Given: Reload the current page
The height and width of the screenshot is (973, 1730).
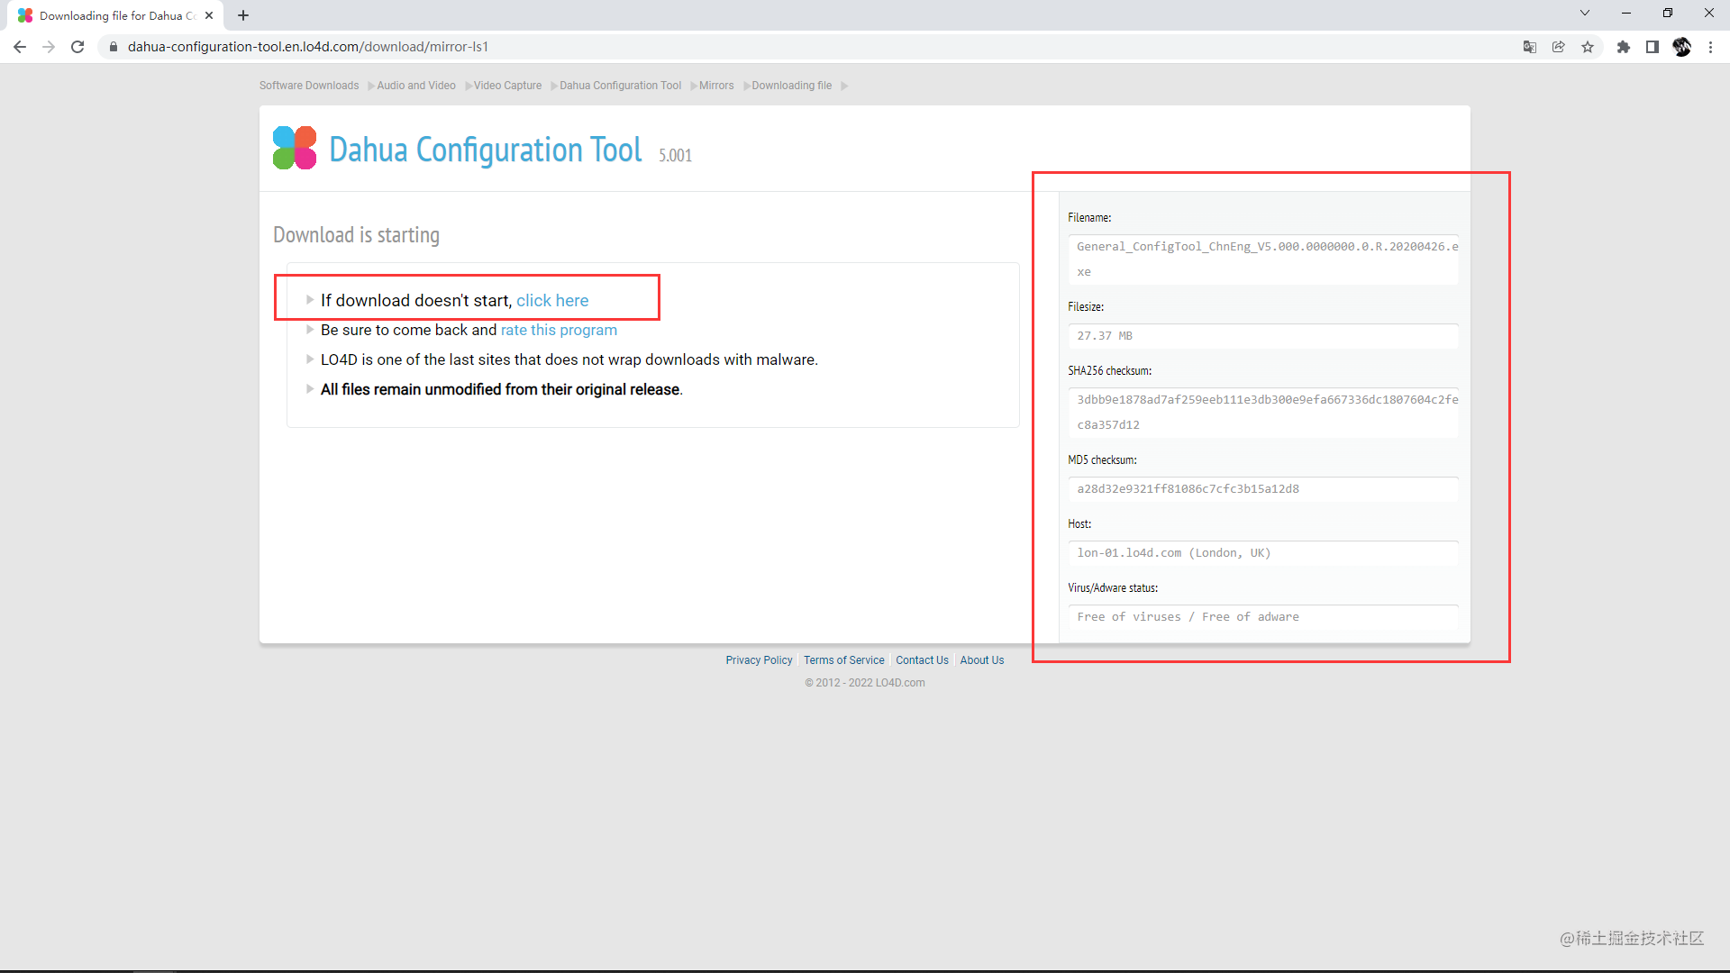Looking at the screenshot, I should click(77, 47).
